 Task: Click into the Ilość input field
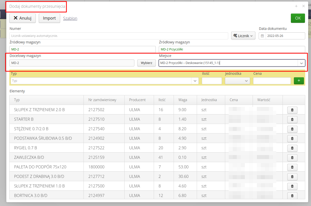[212, 81]
